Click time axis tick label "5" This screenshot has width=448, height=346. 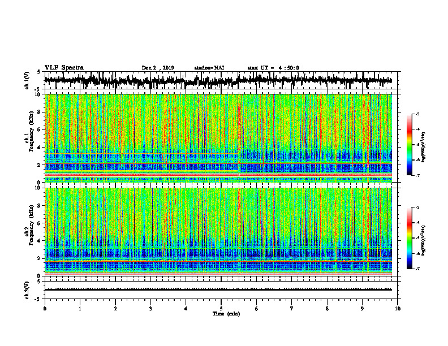[221, 309]
